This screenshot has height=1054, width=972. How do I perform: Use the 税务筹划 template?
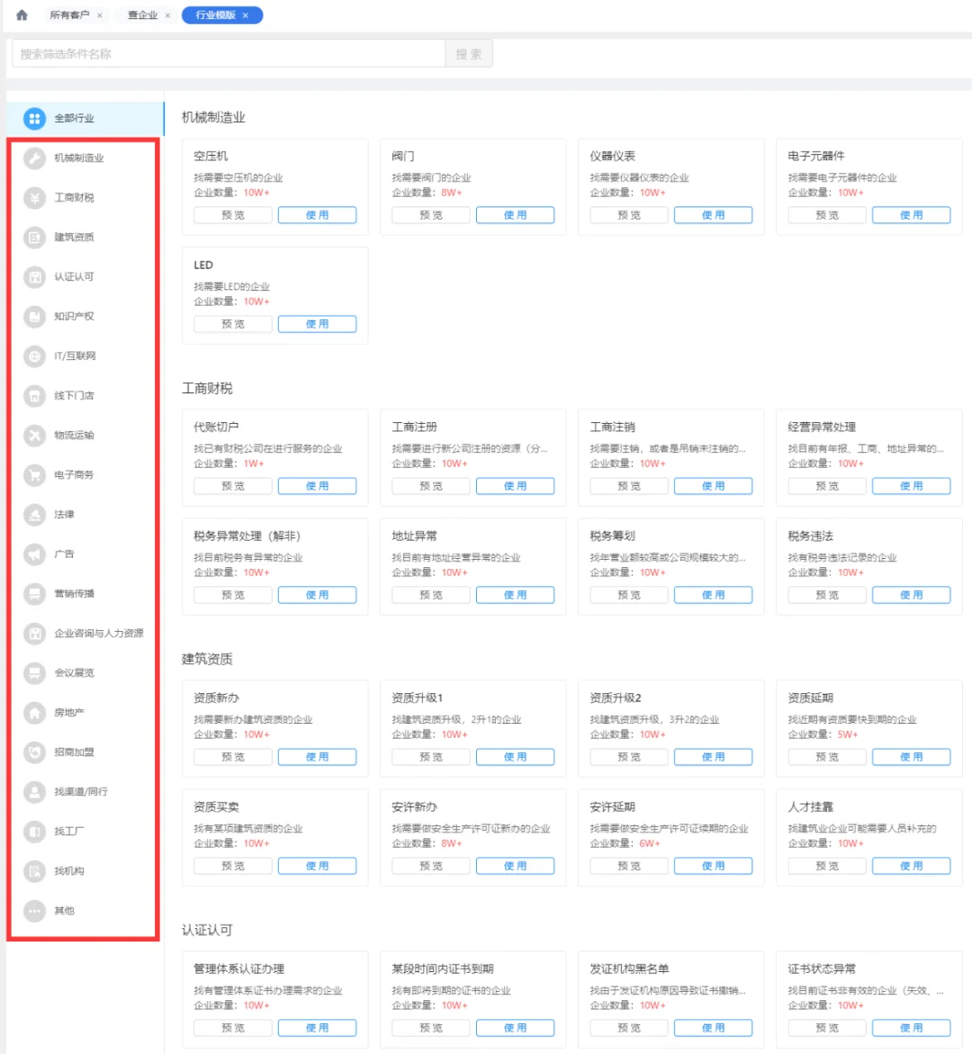coord(713,595)
